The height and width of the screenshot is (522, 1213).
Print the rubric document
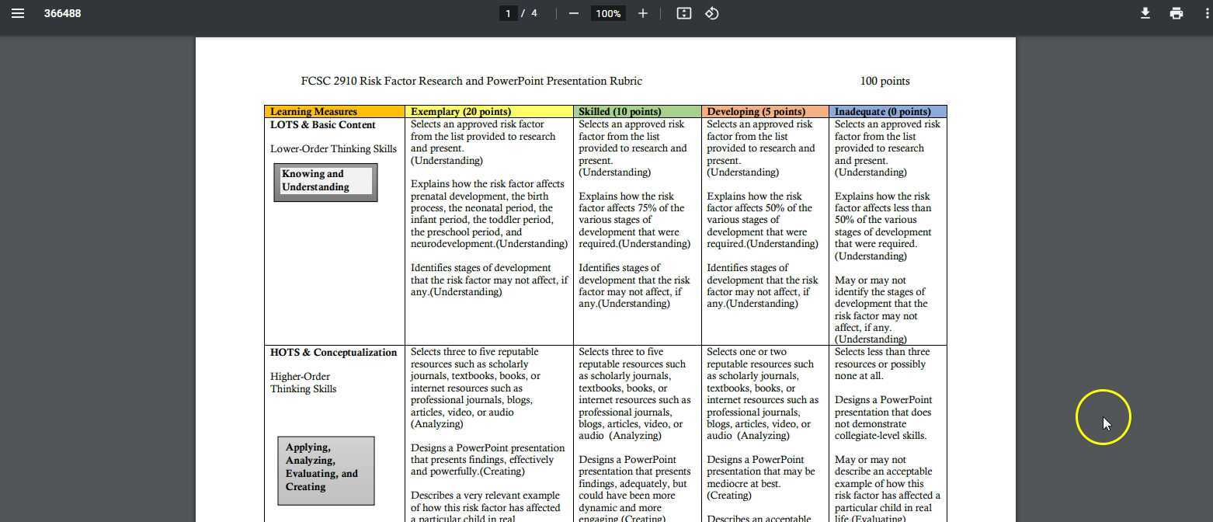tap(1176, 13)
